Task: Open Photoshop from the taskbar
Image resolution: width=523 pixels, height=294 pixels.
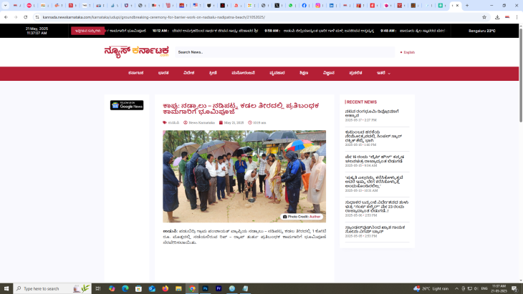Action: click(x=205, y=288)
